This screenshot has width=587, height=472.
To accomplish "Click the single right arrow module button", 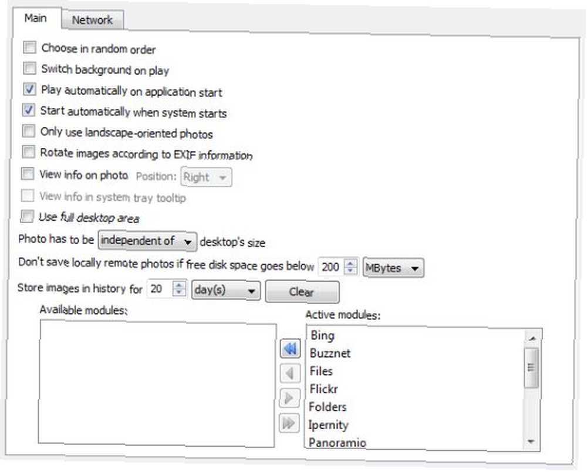I will (x=289, y=398).
